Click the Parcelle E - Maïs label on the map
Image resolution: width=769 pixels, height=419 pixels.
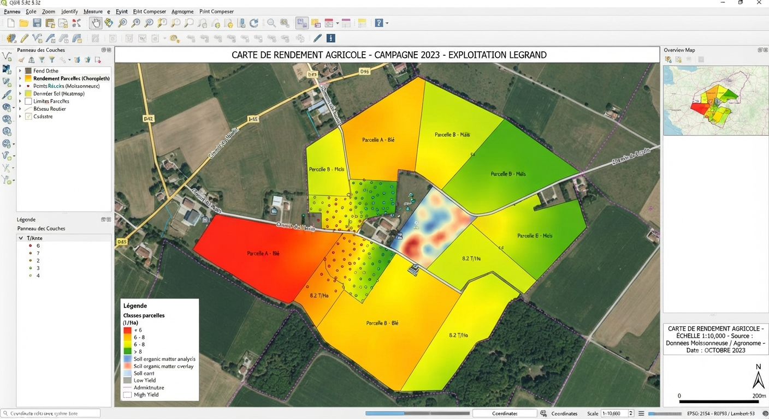point(535,236)
